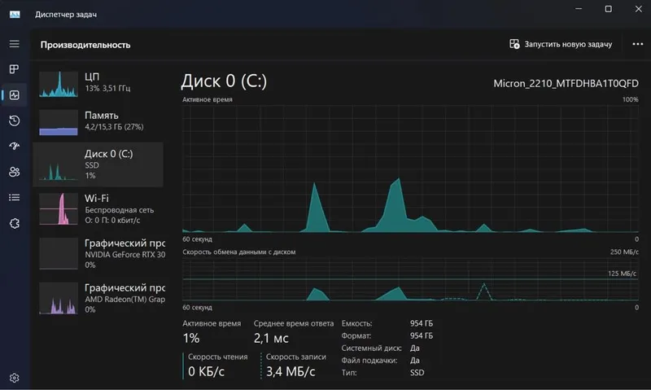Open App history clock icon
This screenshot has width=651, height=390.
[x=14, y=121]
